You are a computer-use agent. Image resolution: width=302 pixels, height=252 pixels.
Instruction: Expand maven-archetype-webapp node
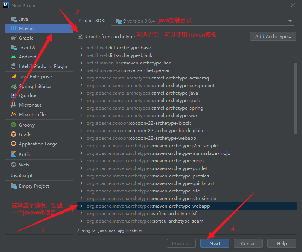(81, 206)
